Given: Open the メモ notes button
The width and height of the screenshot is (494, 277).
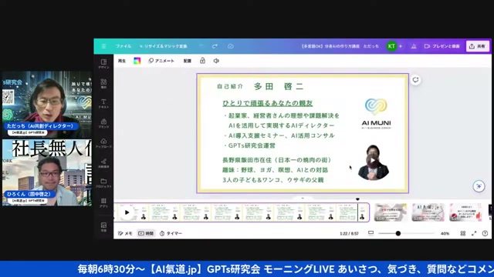Looking at the screenshot, I should click(x=125, y=233).
